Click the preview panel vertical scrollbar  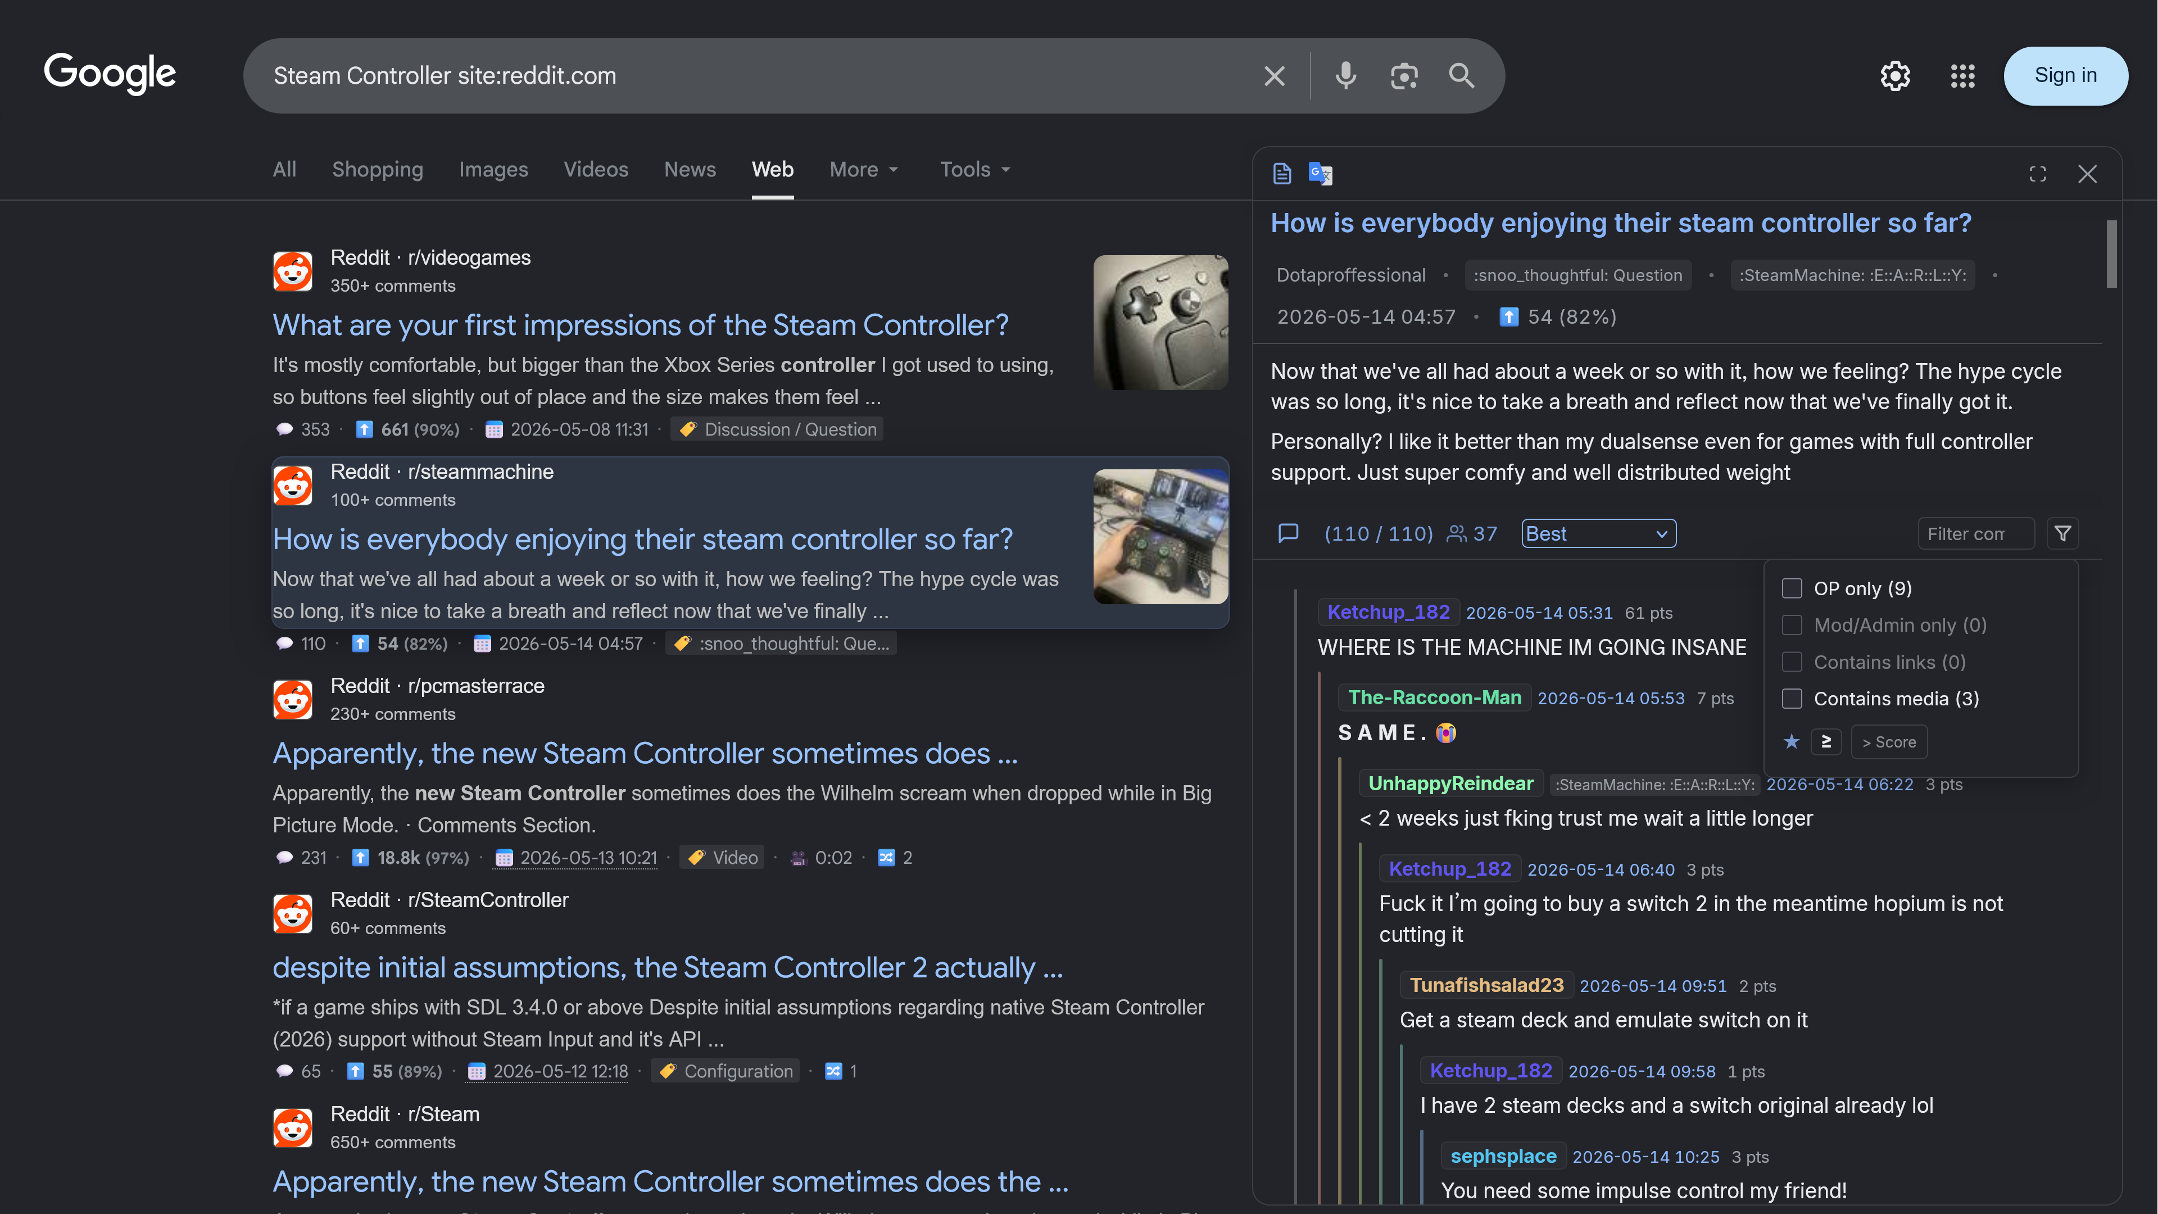[x=2111, y=254]
